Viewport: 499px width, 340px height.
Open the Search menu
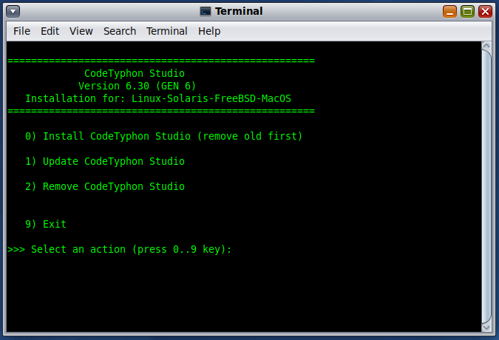[x=120, y=31]
